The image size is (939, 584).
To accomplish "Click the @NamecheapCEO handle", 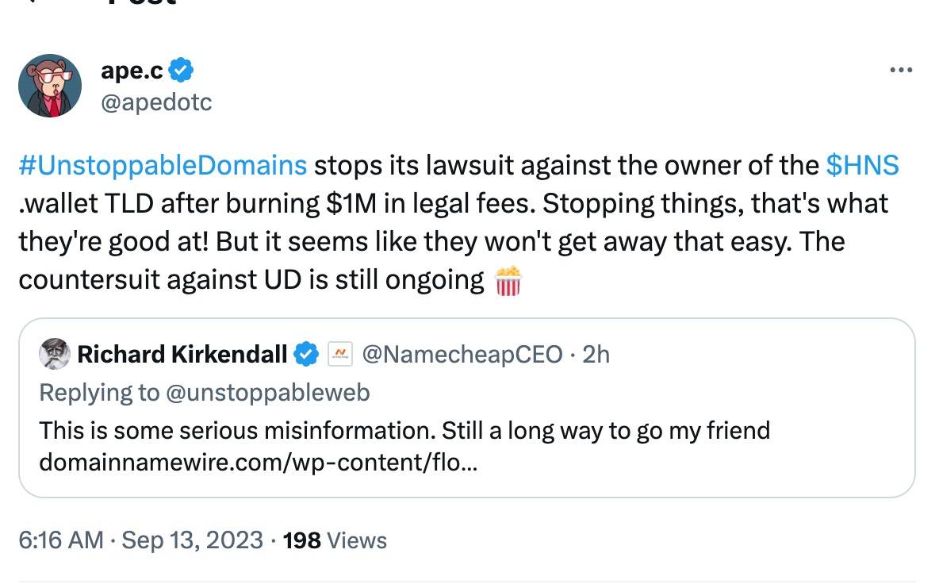I will coord(463,354).
